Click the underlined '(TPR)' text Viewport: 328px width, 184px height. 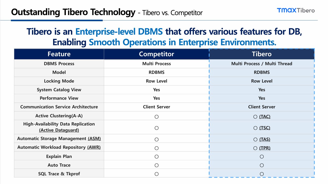point(265,148)
